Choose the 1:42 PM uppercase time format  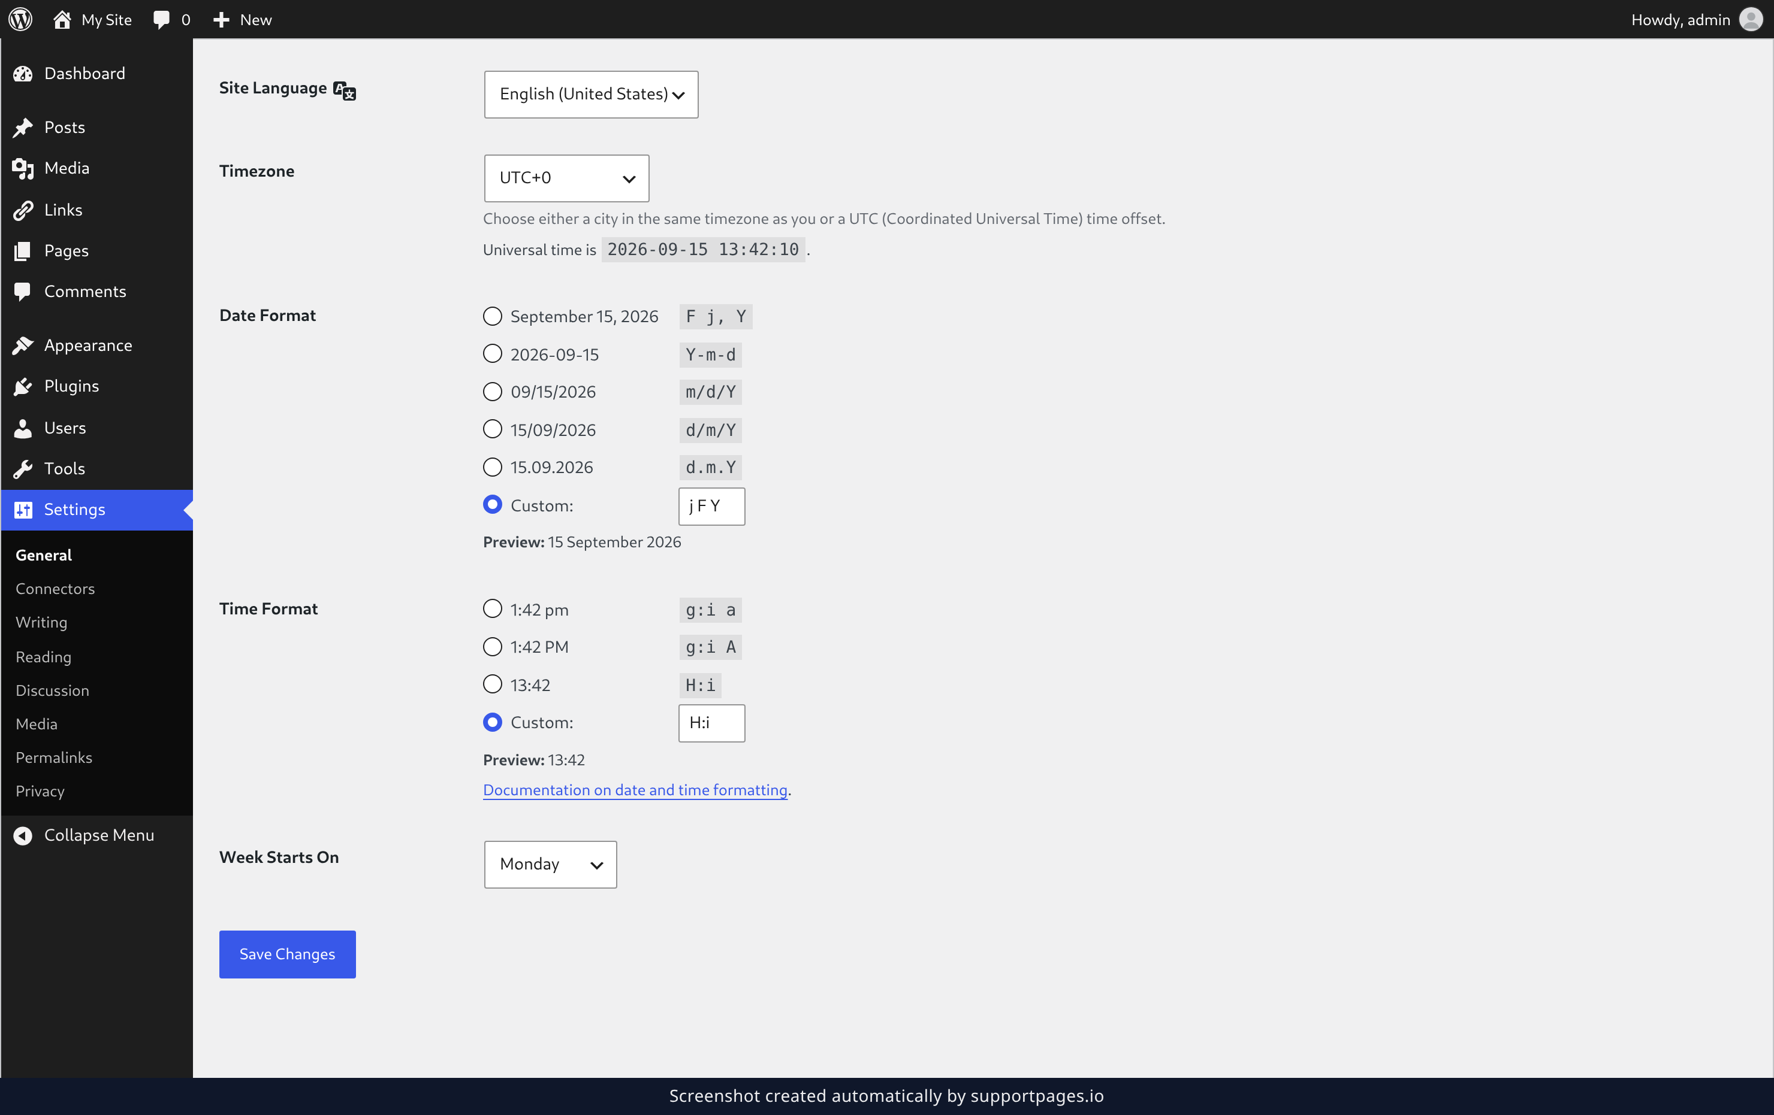492,647
